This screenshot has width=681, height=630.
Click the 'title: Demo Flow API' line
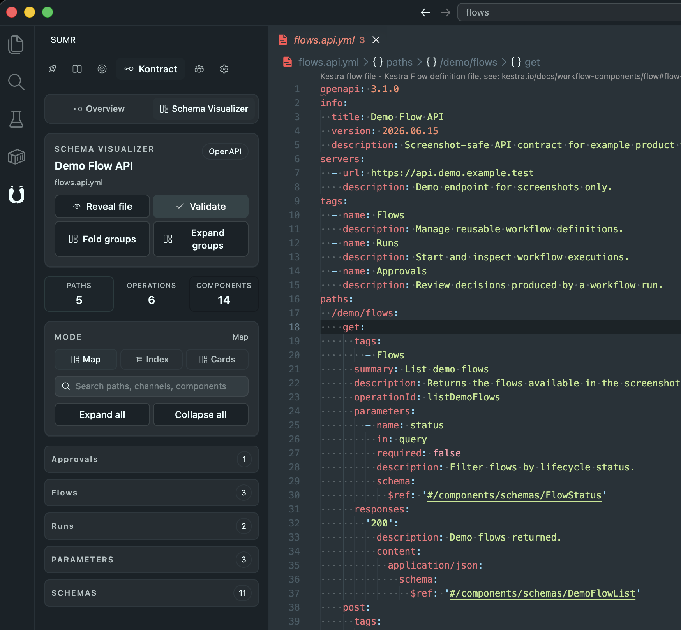tap(388, 117)
